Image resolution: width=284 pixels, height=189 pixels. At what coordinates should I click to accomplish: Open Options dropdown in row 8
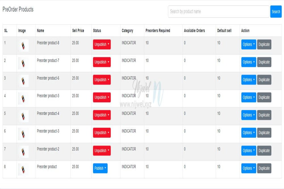[x=248, y=168]
